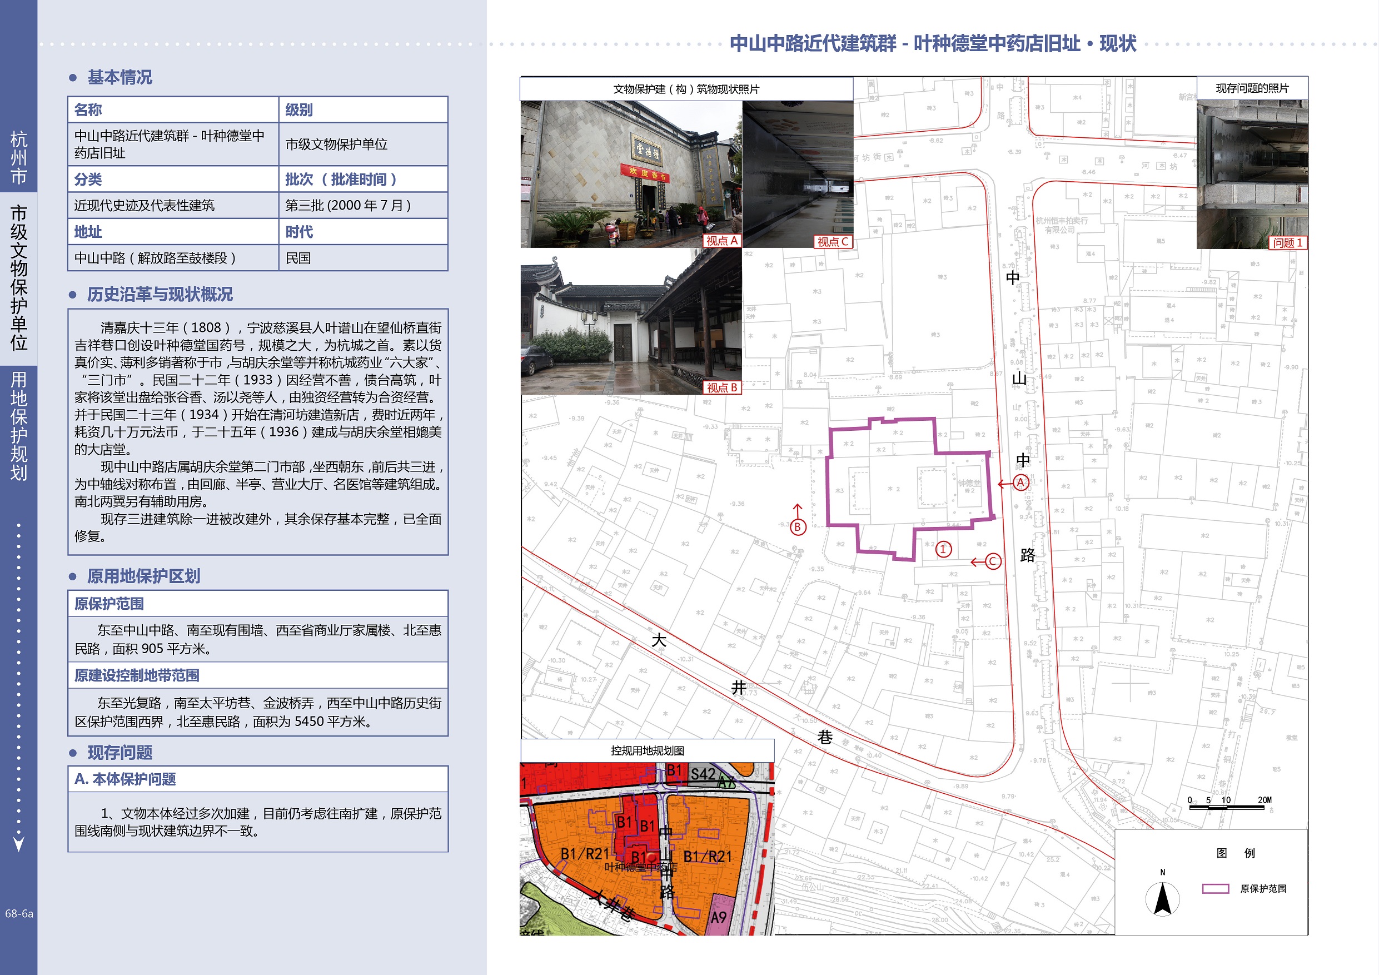Open the 问题 1 problem photo
Image resolution: width=1379 pixels, height=975 pixels.
tap(1252, 174)
